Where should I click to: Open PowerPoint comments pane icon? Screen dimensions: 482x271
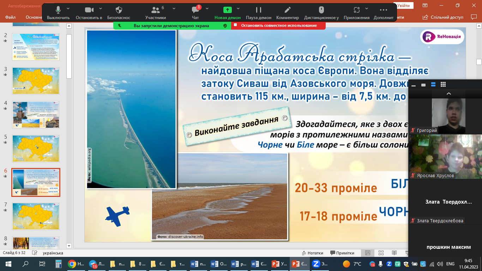[474, 17]
